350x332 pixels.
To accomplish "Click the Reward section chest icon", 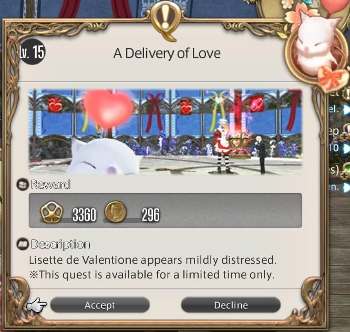I will [x=23, y=184].
